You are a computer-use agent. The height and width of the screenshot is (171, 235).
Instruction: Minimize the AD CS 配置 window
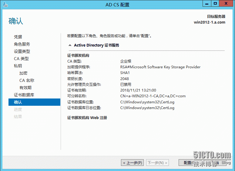[x=207, y=3]
